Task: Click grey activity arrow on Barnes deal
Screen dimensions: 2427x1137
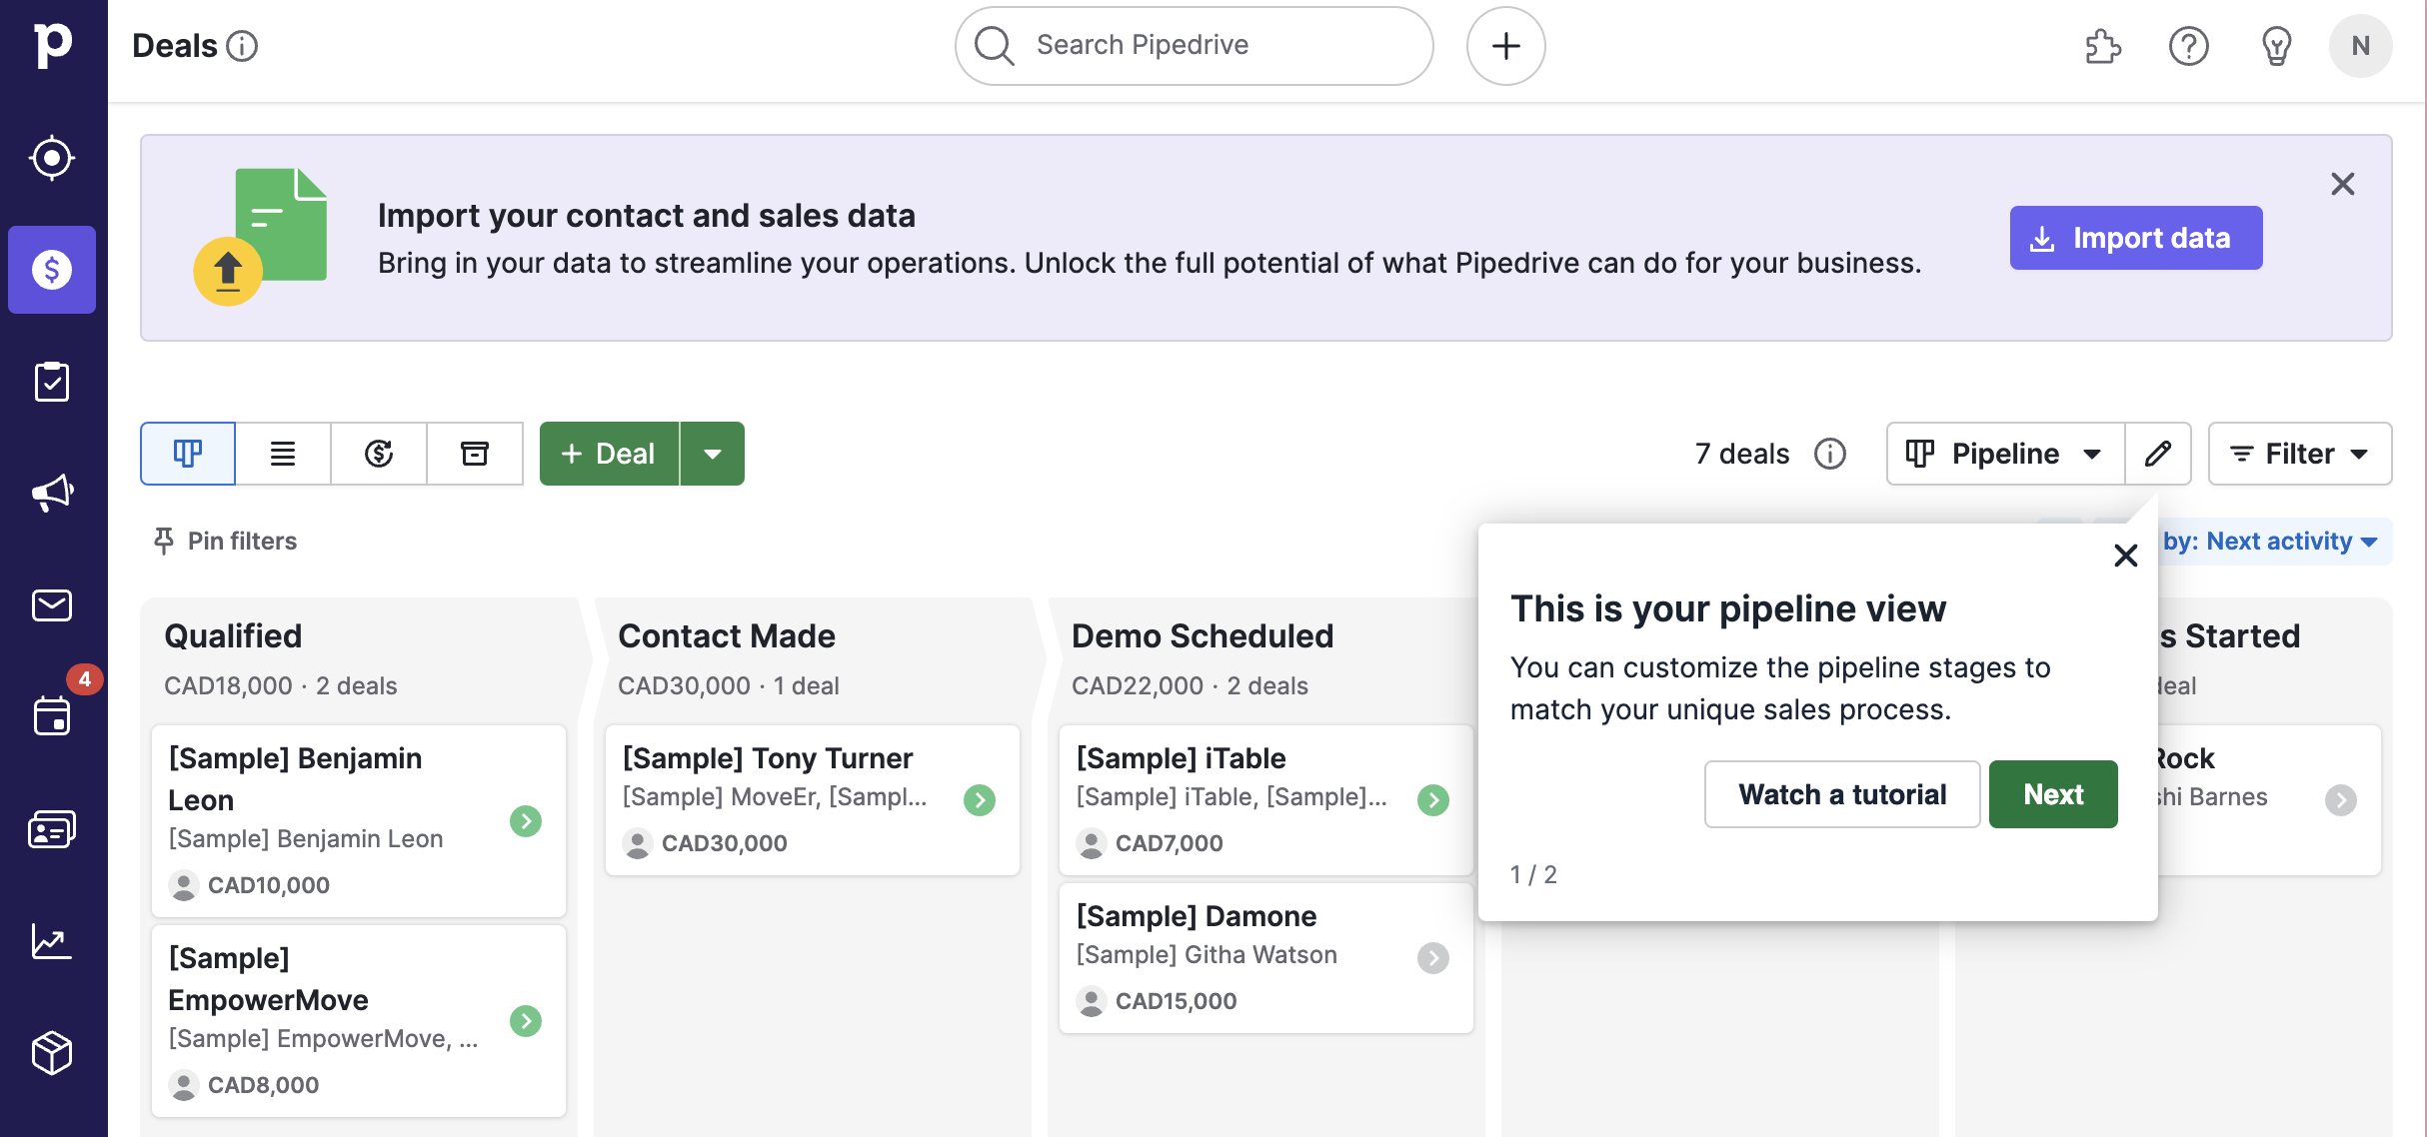Action: click(x=2341, y=800)
